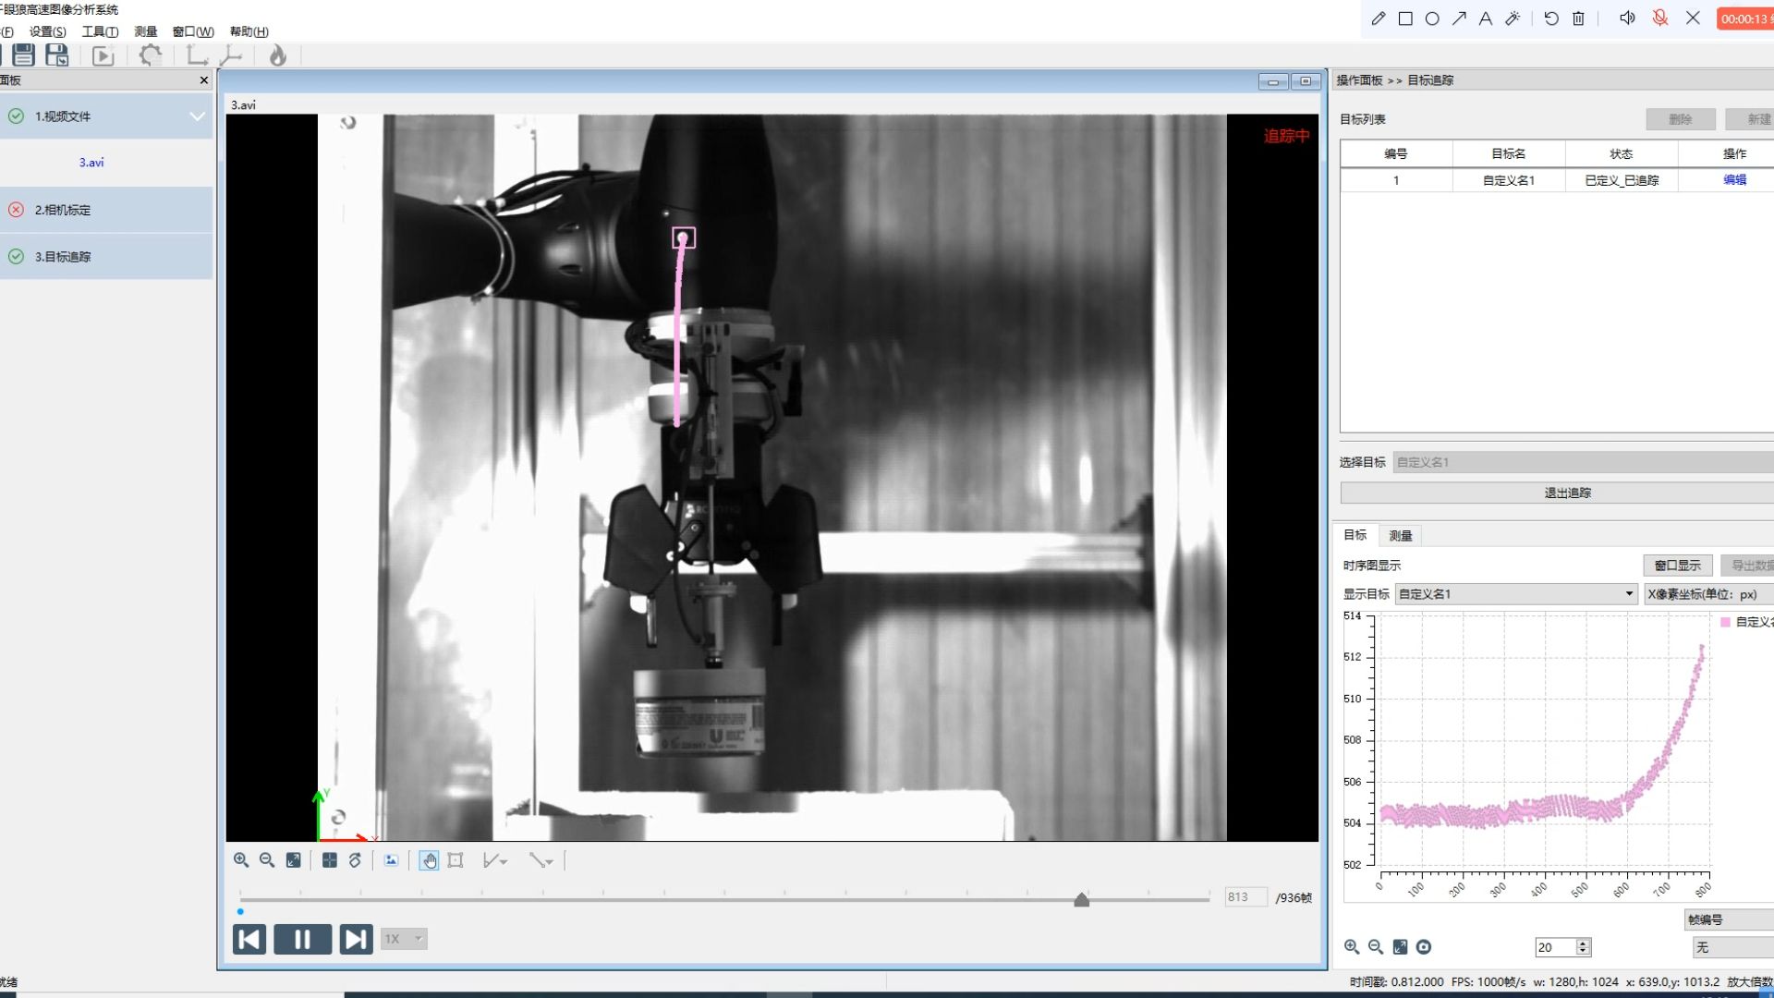This screenshot has width=1774, height=998.
Task: Click the image snapshot icon
Action: [x=391, y=860]
